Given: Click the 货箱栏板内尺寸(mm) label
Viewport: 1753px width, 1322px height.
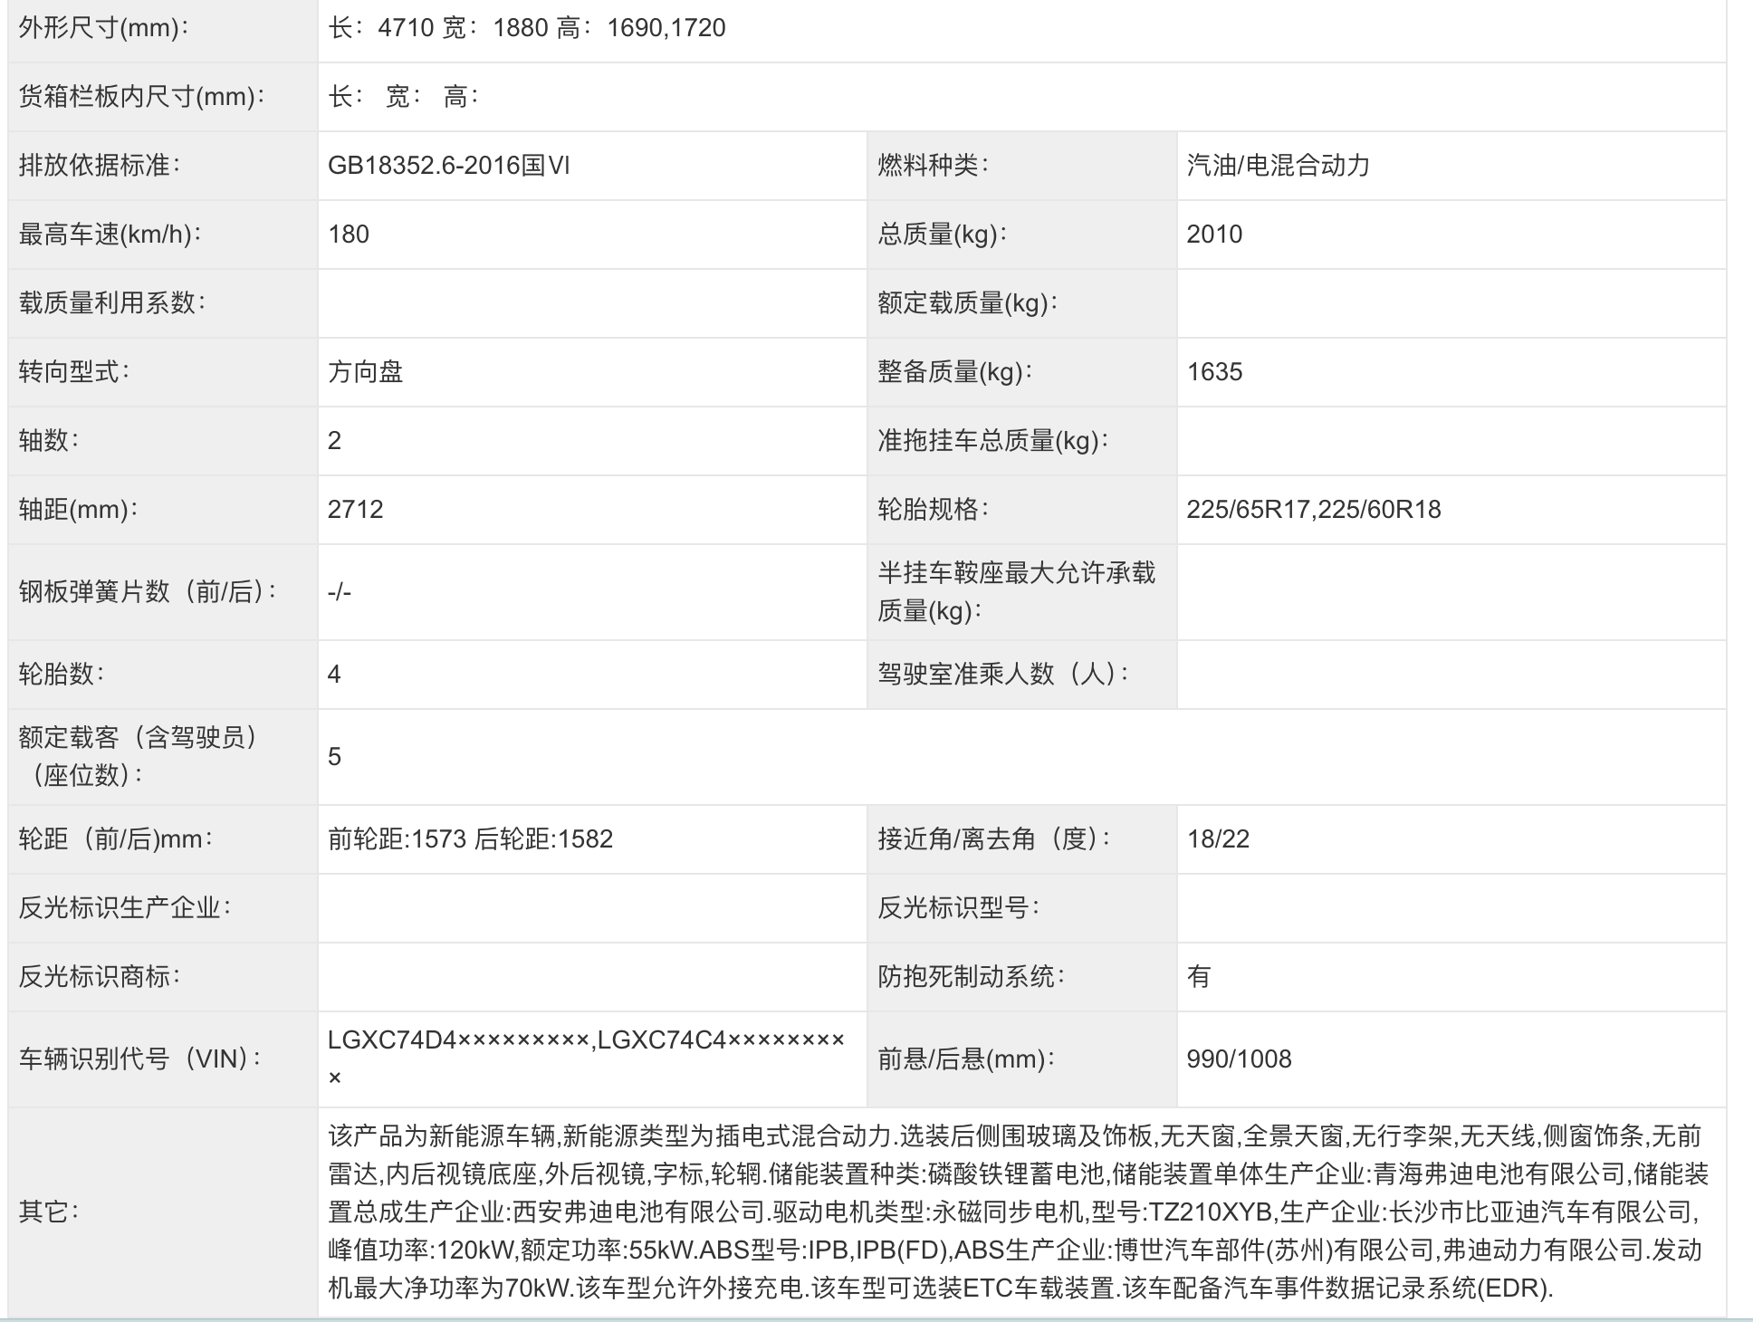Looking at the screenshot, I should 142,97.
